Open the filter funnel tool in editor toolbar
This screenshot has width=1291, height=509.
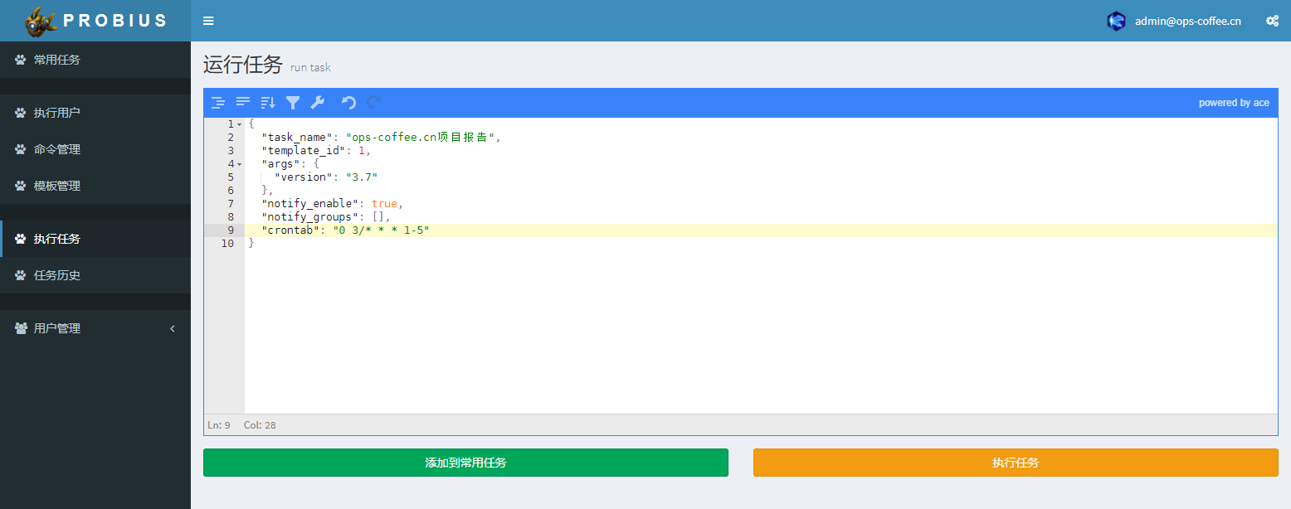click(x=293, y=103)
